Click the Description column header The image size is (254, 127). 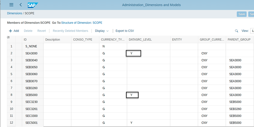pos(57,39)
